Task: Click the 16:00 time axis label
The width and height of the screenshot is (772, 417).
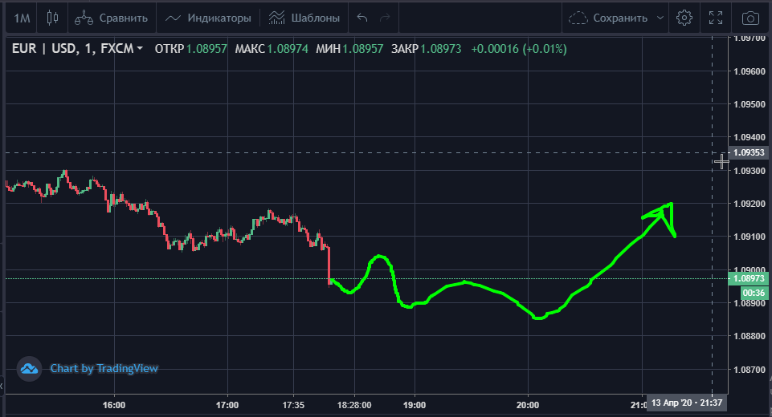Action: [114, 405]
